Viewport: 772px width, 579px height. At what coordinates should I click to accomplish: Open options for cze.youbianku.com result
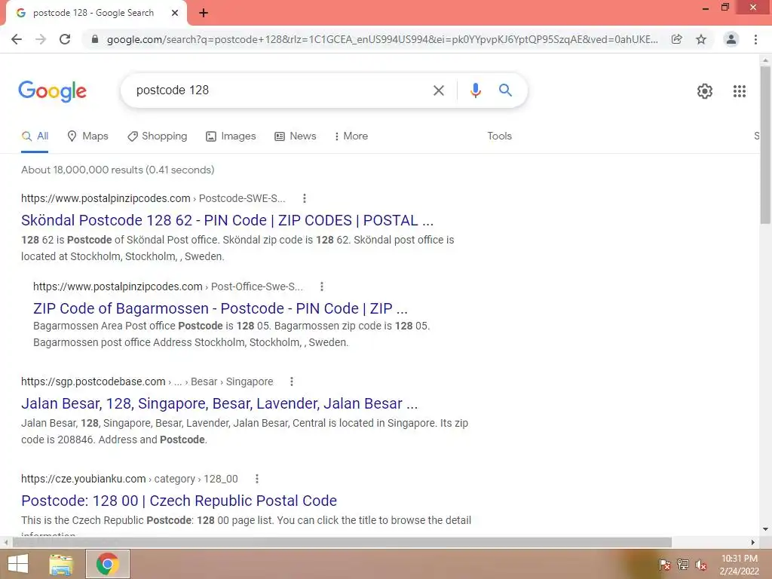click(x=256, y=479)
